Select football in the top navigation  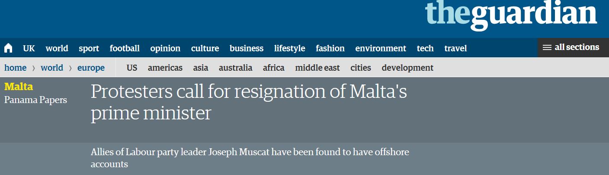[125, 48]
